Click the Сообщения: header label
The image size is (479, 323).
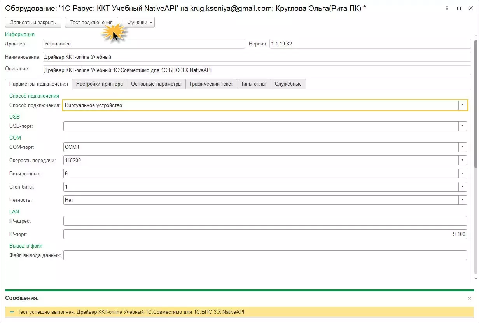point(22,298)
